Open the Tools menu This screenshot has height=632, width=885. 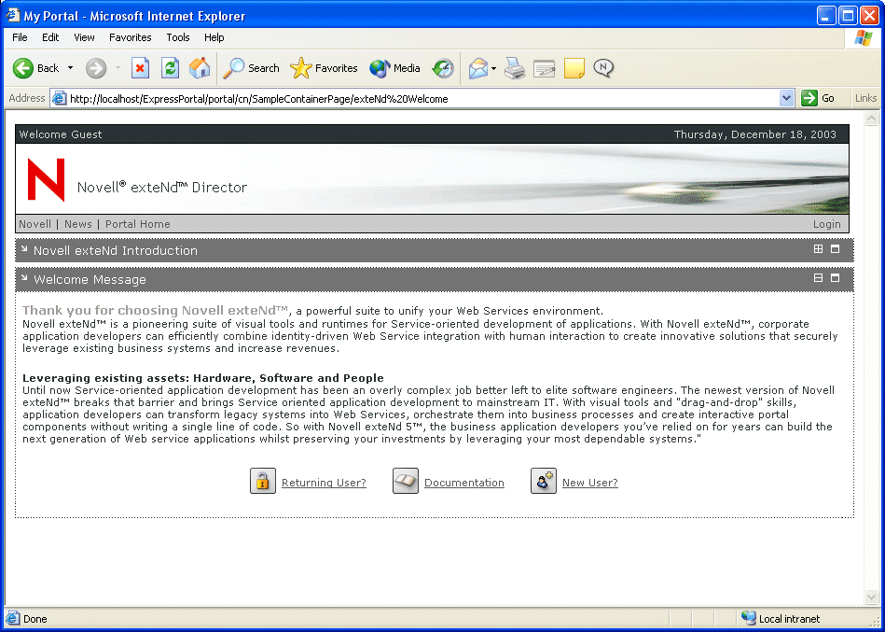pyautogui.click(x=178, y=37)
